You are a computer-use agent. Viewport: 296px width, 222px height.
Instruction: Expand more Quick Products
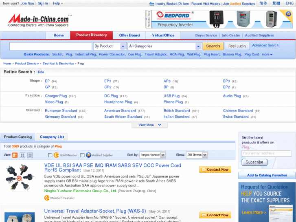pyautogui.click(x=267, y=55)
